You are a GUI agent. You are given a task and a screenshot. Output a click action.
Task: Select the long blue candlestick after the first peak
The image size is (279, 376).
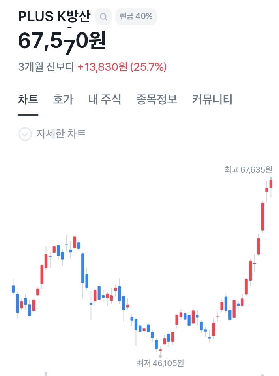pos(83,268)
